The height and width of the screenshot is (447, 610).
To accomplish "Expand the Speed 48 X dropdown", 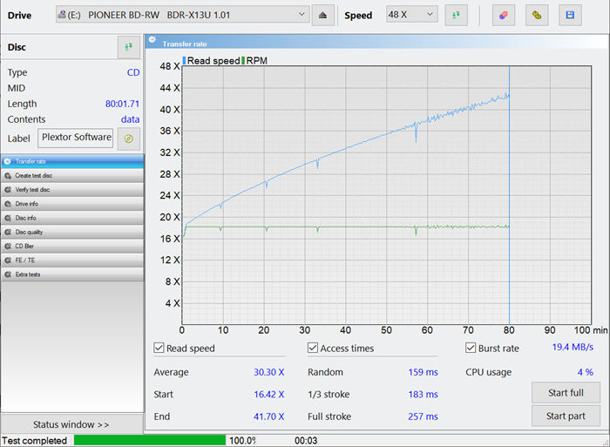I will pos(411,15).
